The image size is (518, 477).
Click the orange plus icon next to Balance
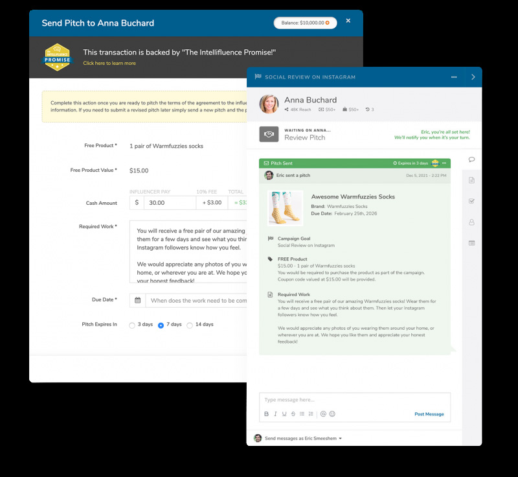[x=328, y=23]
